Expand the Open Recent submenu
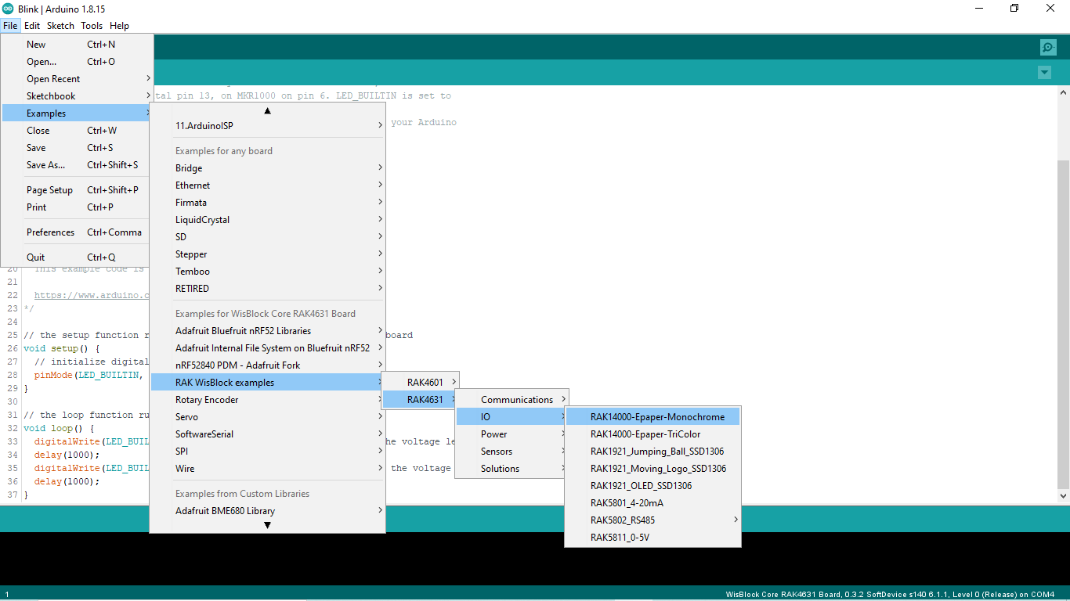The height and width of the screenshot is (601, 1070). (77, 79)
